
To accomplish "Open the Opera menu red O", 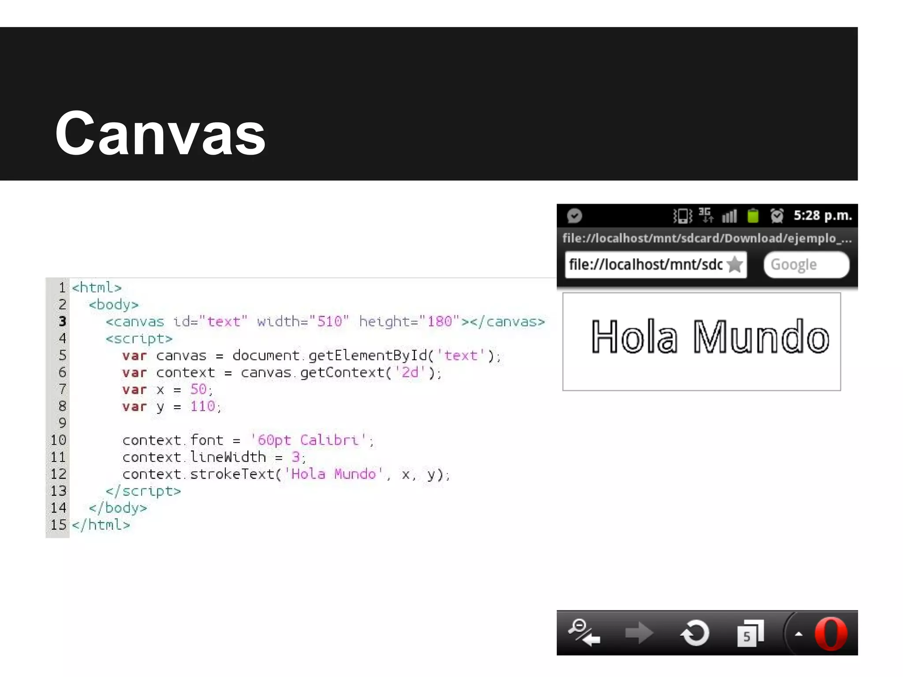I will (x=831, y=634).
